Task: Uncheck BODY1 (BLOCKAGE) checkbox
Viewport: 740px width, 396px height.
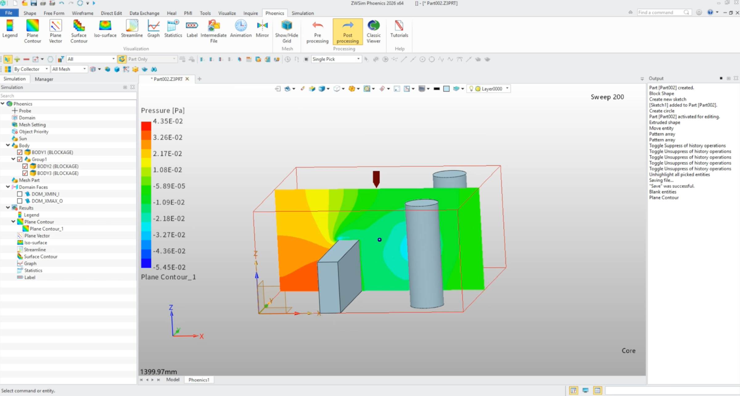Action: tap(20, 152)
